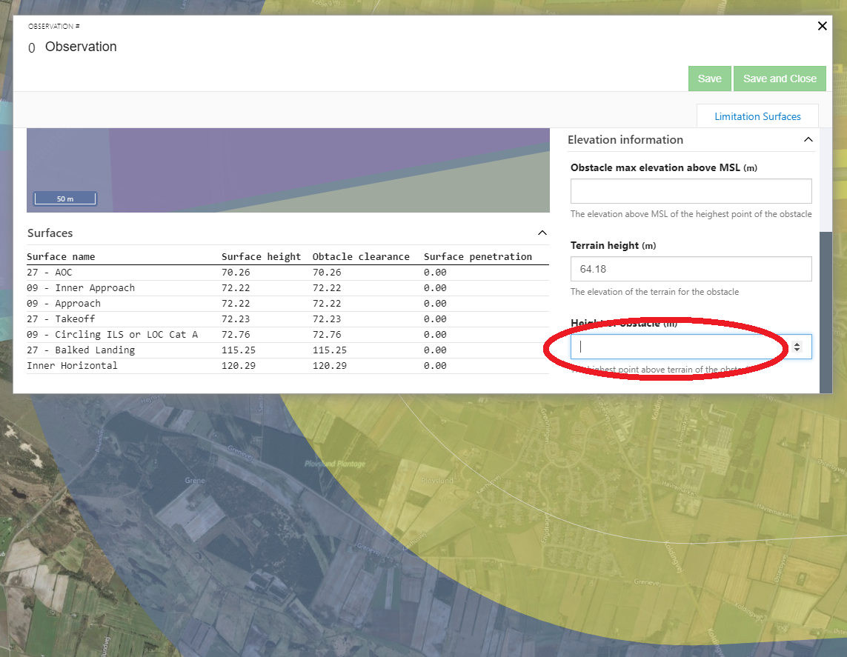Click the Height of obstacle spinner arrows

coord(797,347)
